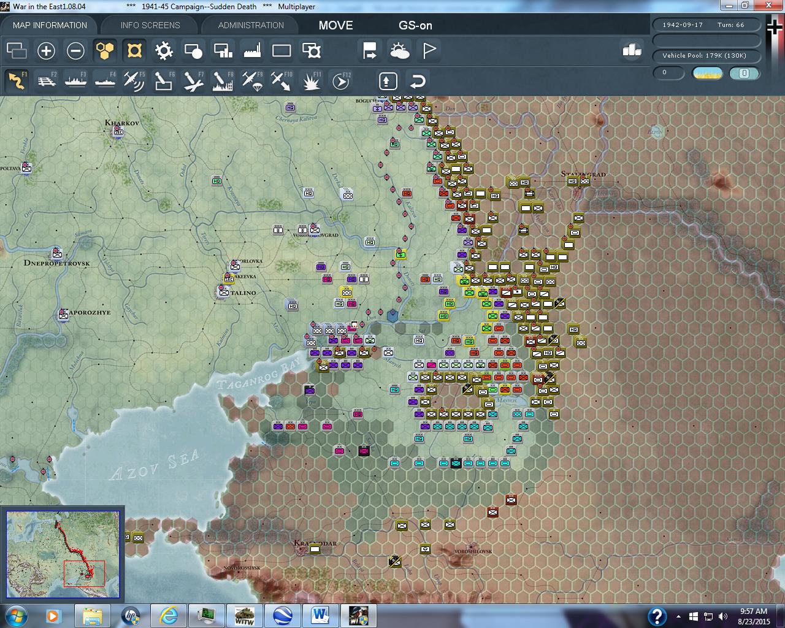Select F4 Amphibious transport mode icon
This screenshot has height=628, width=785.
105,81
